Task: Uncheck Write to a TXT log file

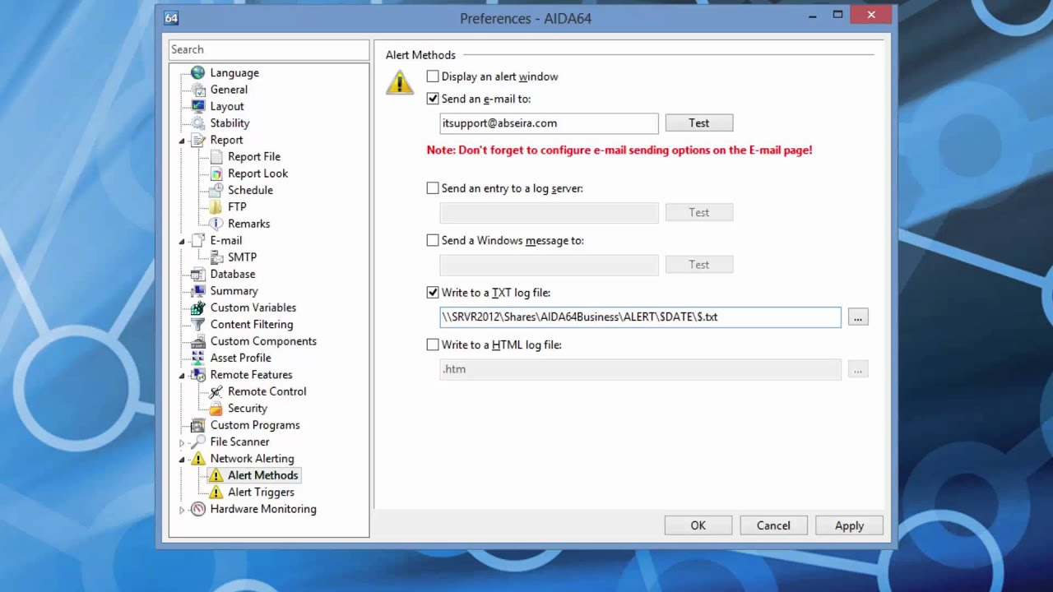Action: click(433, 292)
